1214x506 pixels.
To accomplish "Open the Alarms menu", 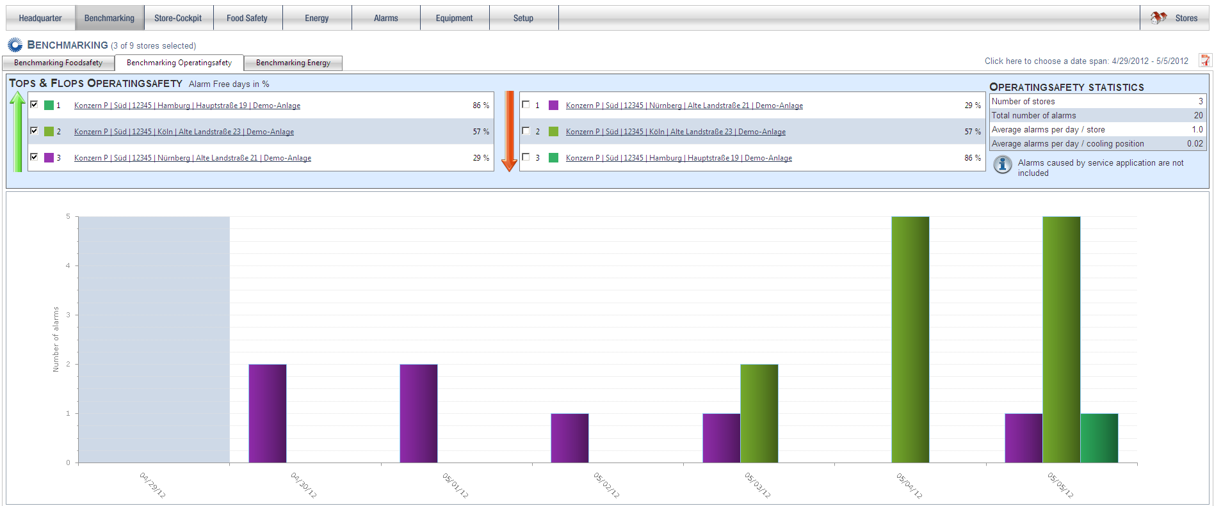I will tap(386, 18).
